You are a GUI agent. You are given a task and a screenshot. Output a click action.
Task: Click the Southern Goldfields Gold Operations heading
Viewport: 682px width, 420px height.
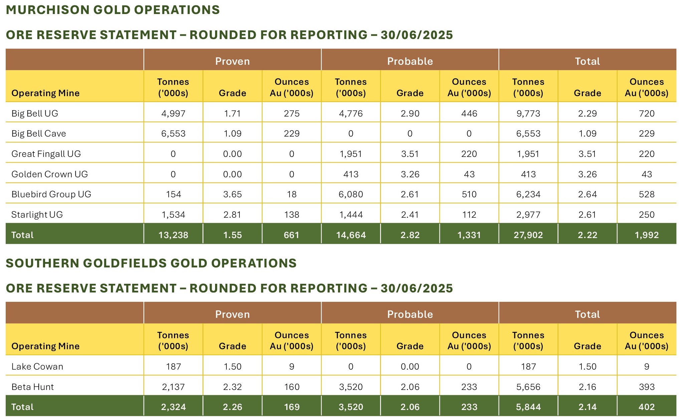click(151, 263)
